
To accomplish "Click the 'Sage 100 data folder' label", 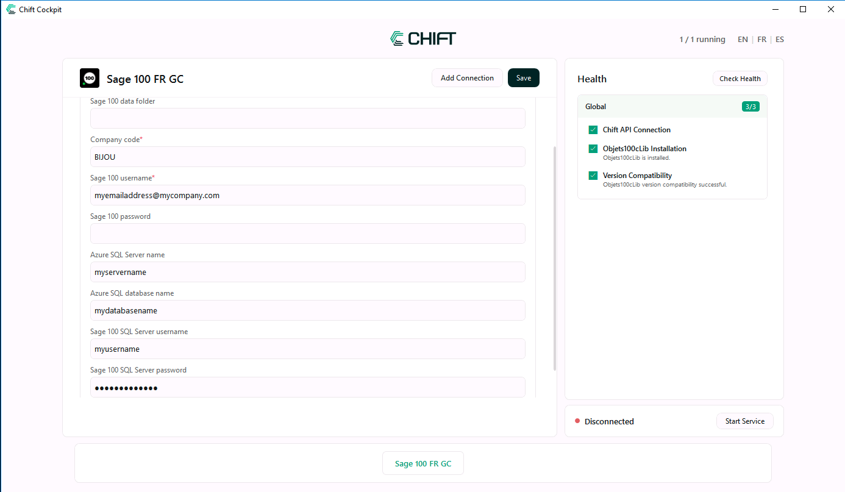I will coord(123,101).
